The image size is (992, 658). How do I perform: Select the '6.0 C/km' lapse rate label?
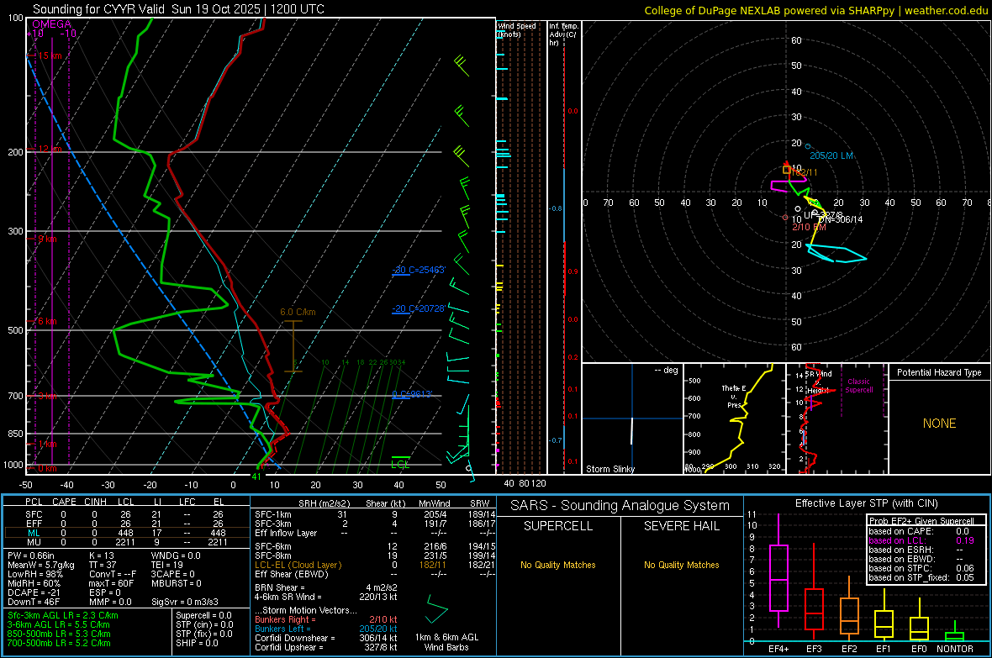click(298, 312)
